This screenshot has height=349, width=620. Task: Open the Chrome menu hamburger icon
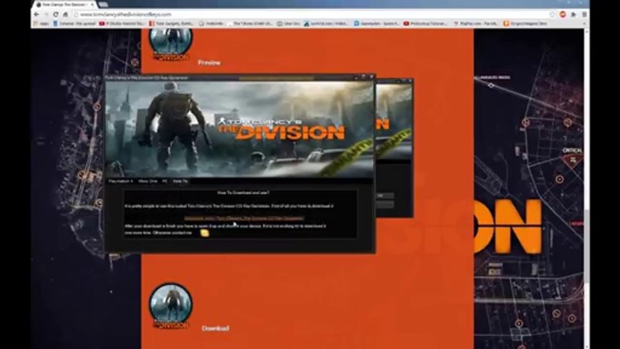[584, 15]
